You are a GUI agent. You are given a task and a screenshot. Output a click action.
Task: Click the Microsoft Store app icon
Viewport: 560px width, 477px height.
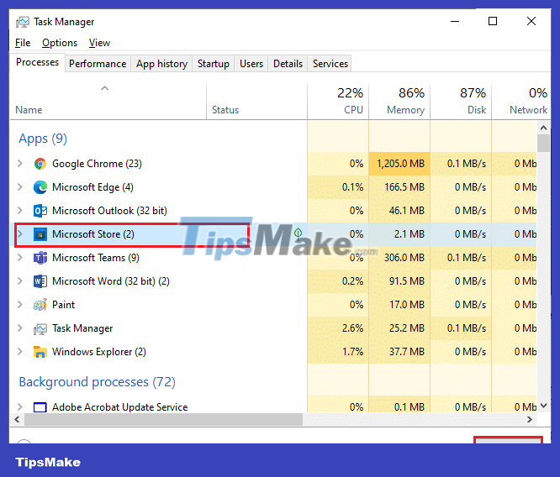tap(40, 234)
